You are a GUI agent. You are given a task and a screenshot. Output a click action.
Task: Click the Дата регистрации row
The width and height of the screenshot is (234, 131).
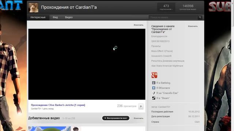pos(175,116)
